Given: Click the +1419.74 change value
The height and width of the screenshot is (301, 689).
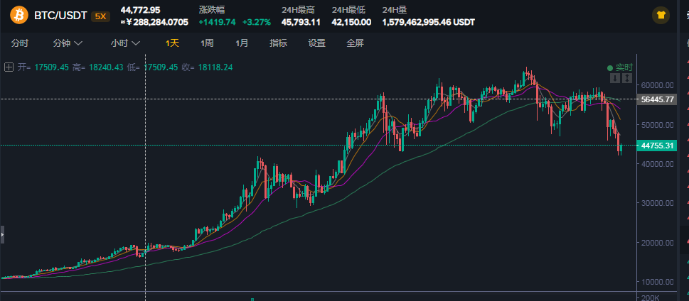Looking at the screenshot, I should (217, 22).
